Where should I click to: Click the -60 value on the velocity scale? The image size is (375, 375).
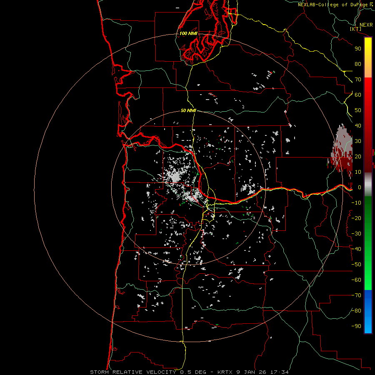point(356,280)
